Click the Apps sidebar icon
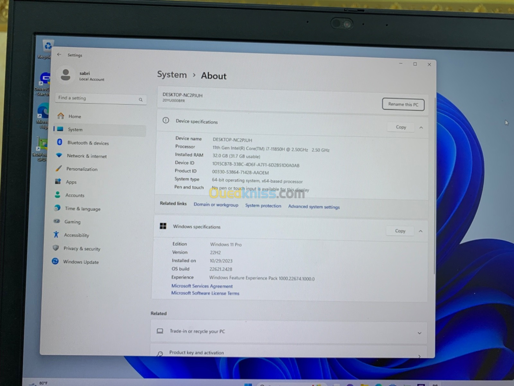 [x=58, y=181]
